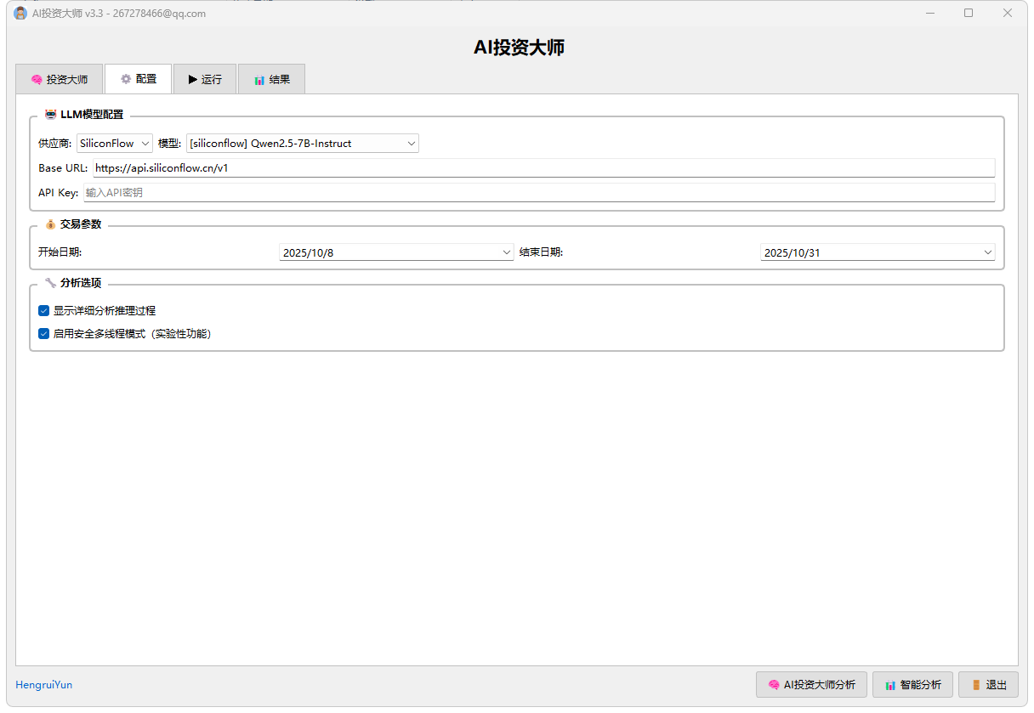Click the robot icon beside LLM模型配置
Screen dimensions: 1034x713
tap(49, 114)
